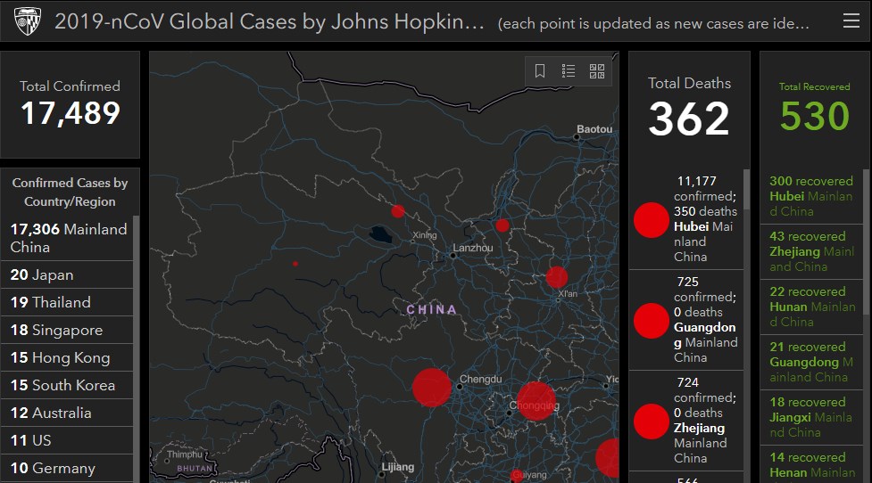This screenshot has height=483, width=872.
Task: Select the Guangdong 725 confirmed entry
Action: tap(686, 320)
